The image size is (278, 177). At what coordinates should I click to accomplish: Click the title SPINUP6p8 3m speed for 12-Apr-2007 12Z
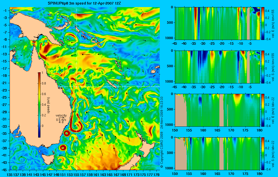84,3
